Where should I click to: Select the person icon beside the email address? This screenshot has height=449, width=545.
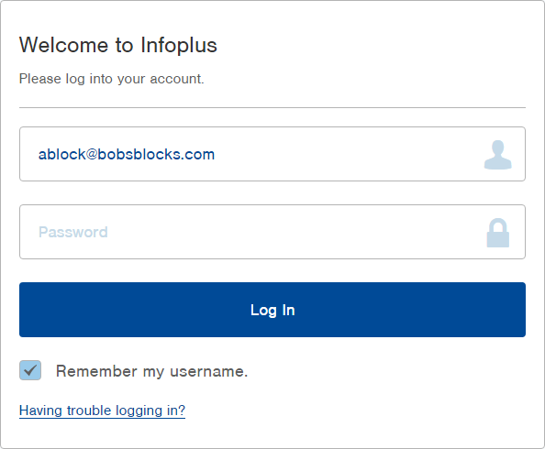(497, 155)
